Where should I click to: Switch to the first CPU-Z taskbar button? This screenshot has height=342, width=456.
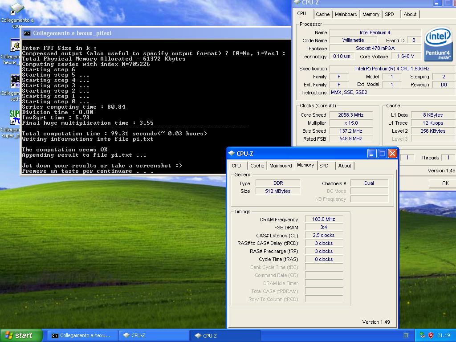(154, 335)
